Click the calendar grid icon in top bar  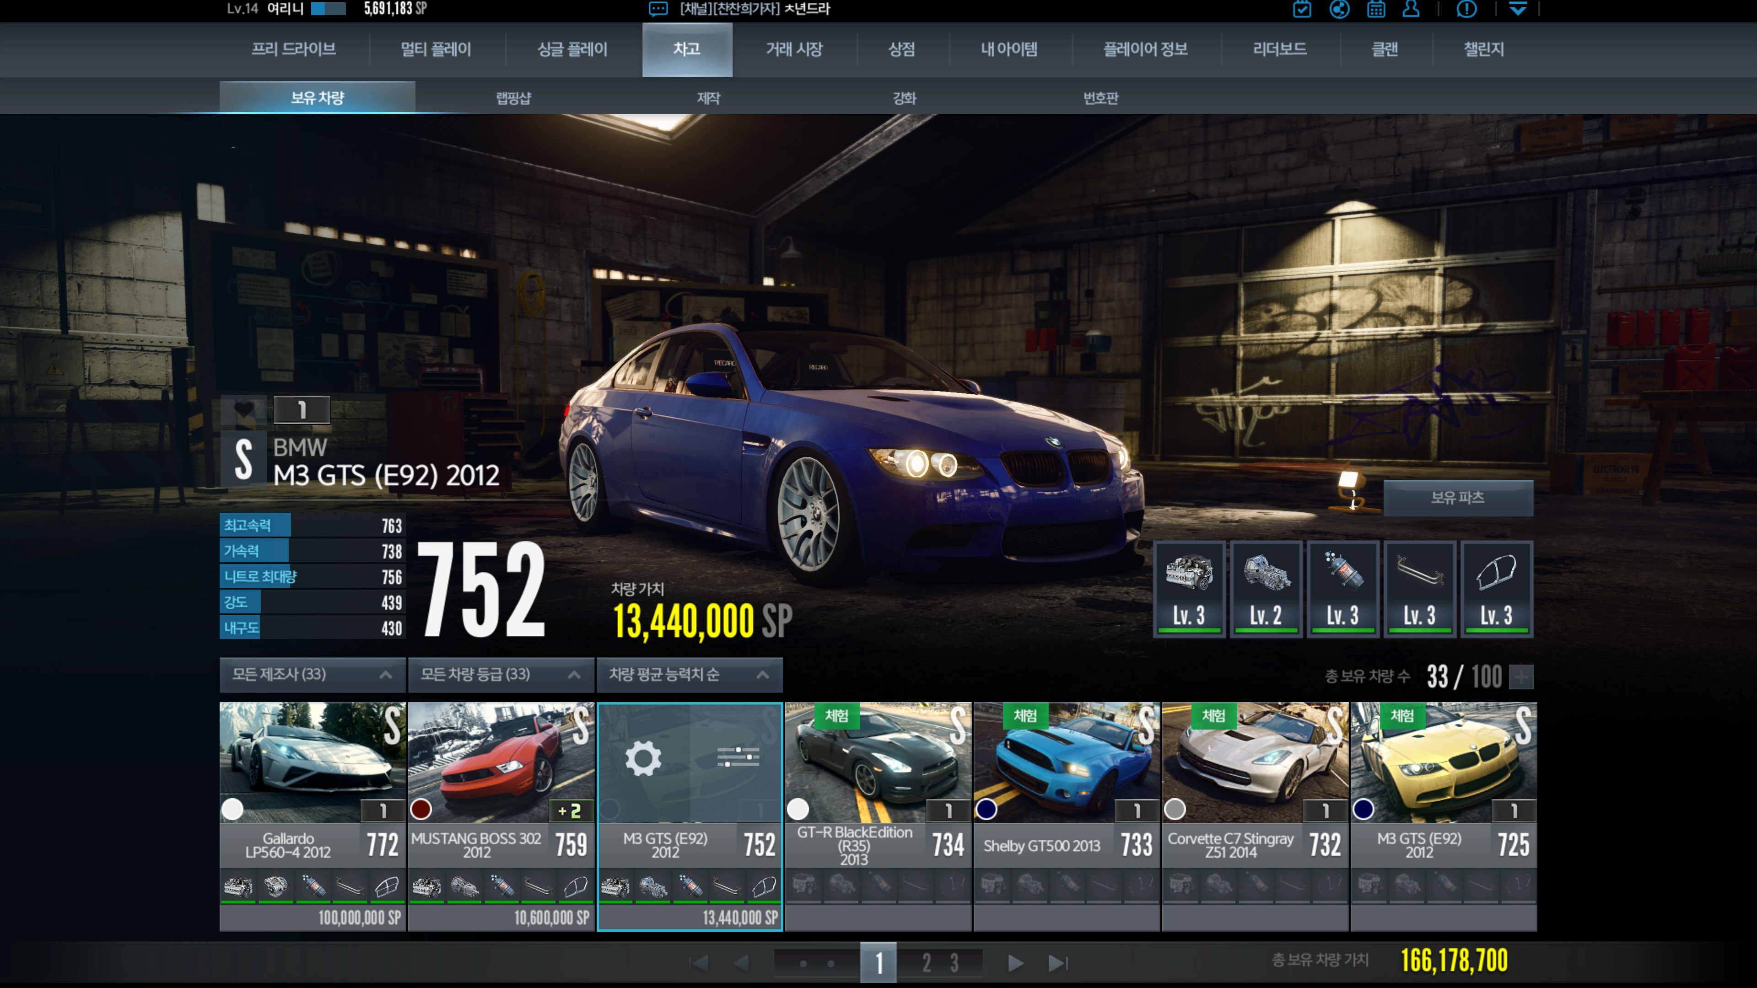[1376, 9]
